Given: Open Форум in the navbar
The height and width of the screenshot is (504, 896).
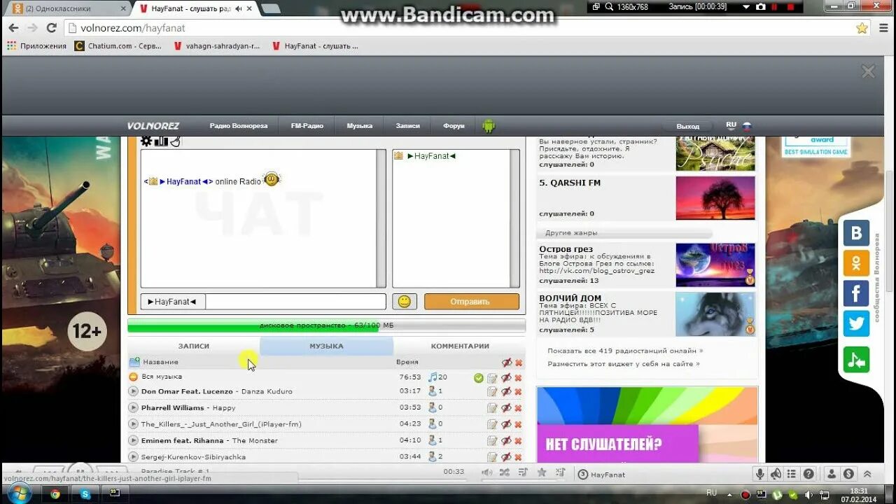Looking at the screenshot, I should pyautogui.click(x=454, y=126).
